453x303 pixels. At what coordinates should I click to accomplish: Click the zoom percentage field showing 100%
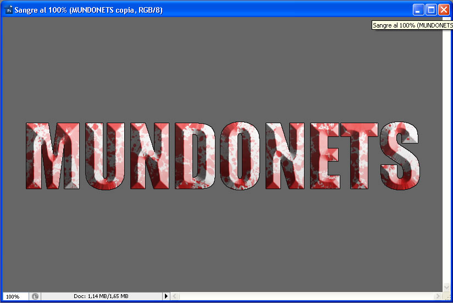pyautogui.click(x=15, y=296)
